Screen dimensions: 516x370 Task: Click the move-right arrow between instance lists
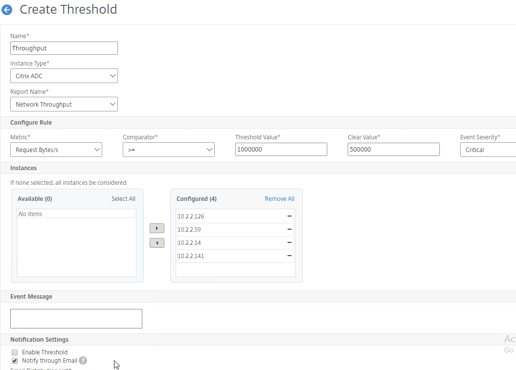click(x=157, y=228)
